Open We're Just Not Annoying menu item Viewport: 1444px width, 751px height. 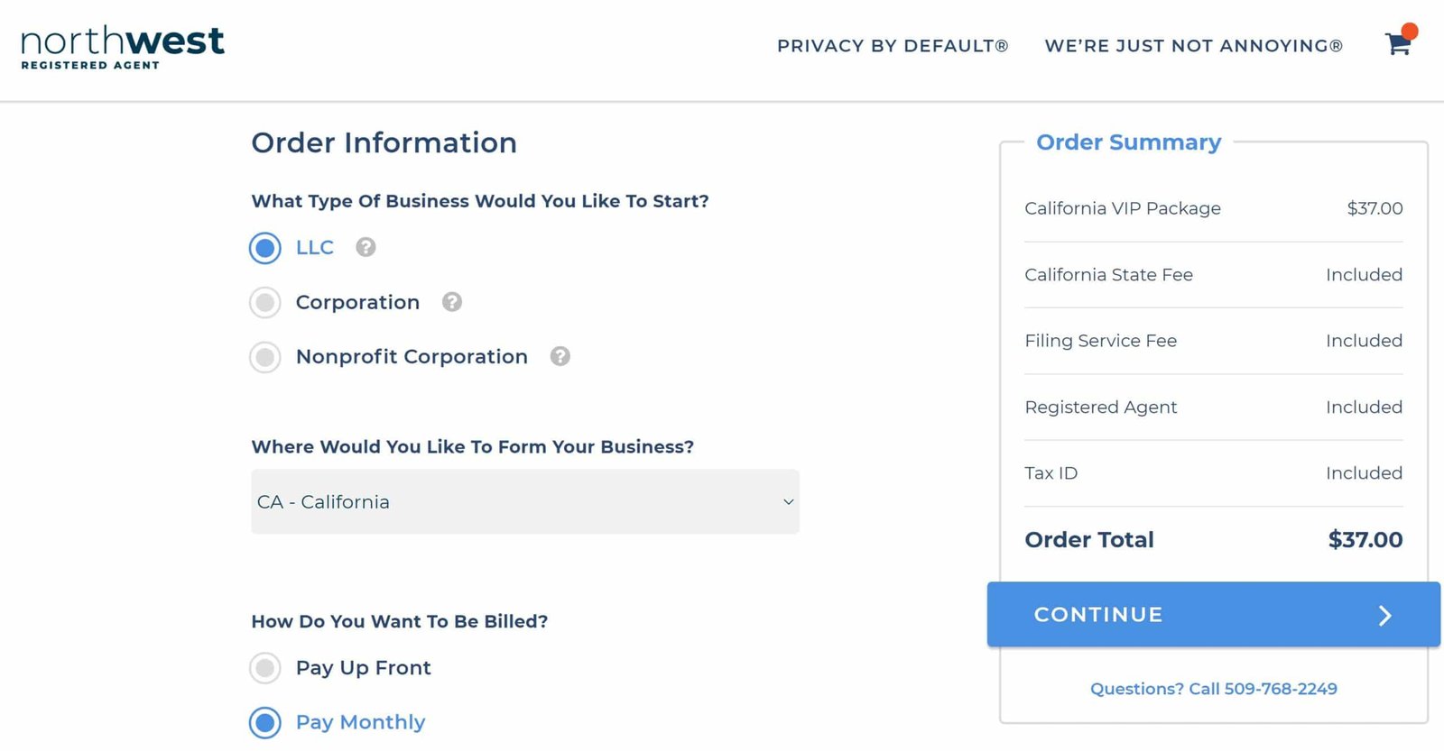tap(1194, 46)
